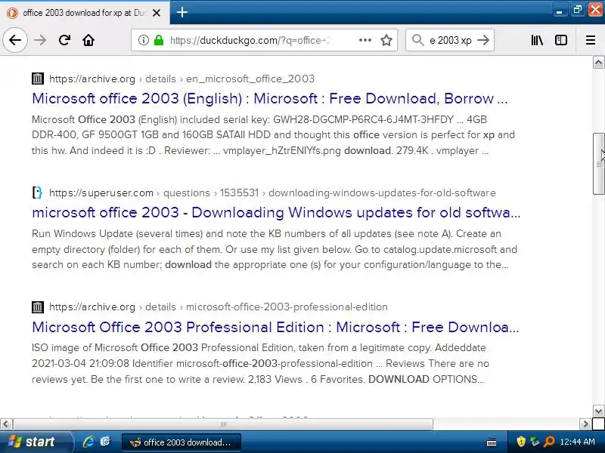Click the safely remove hardware tray icon
This screenshot has height=453, width=605.
point(535,442)
